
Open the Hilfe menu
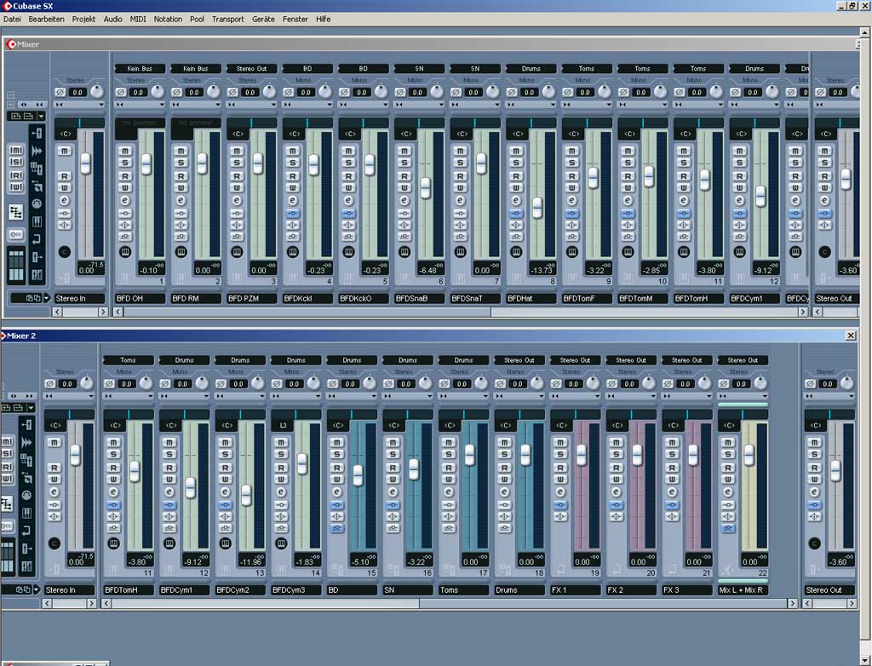323,19
